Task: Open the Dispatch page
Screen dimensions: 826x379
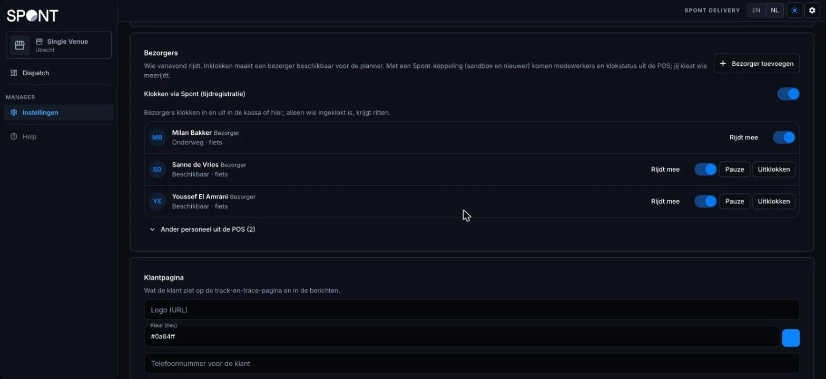Action: 58,73
